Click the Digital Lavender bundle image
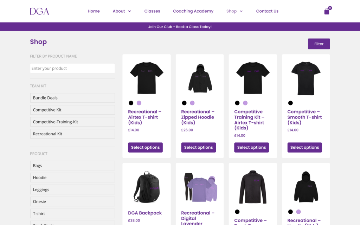Screen dimensions: 360x225 tap(200, 187)
